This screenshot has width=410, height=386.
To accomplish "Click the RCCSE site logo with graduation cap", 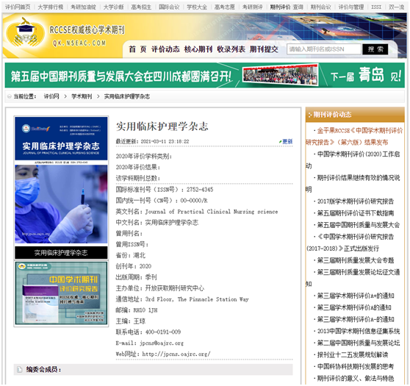I will click(25, 33).
